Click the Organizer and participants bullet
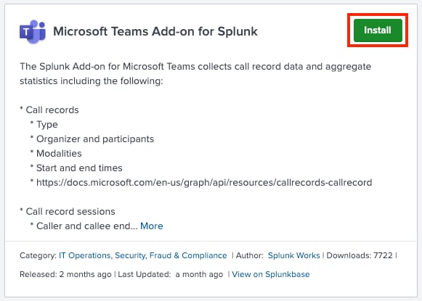Image resolution: width=422 pixels, height=301 pixels. coord(95,139)
